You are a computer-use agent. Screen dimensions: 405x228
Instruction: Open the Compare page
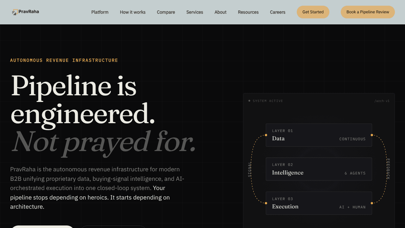click(x=166, y=12)
